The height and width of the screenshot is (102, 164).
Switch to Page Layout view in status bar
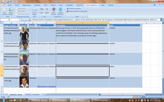137,97
